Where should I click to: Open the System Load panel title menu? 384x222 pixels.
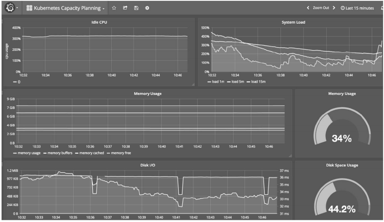point(293,22)
